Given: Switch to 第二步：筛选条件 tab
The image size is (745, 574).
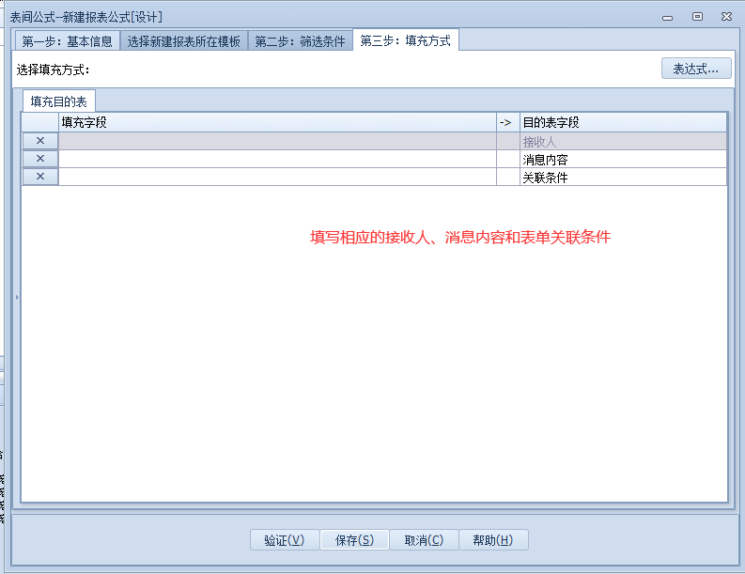Looking at the screenshot, I should click(301, 41).
